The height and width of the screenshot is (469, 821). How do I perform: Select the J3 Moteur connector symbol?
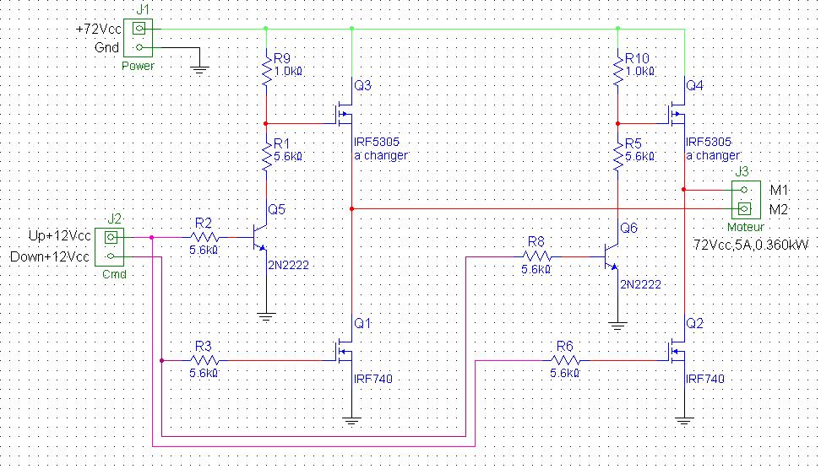coord(746,200)
